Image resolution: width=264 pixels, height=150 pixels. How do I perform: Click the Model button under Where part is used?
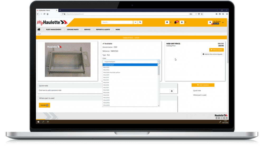pos(44,105)
